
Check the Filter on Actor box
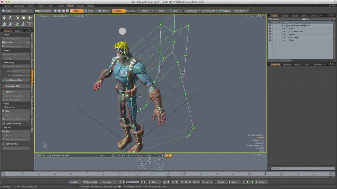pos(4,144)
